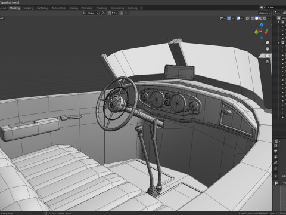The width and height of the screenshot is (286, 215).
Task: Open the UV Editing workspace tab
Action: [x=42, y=8]
